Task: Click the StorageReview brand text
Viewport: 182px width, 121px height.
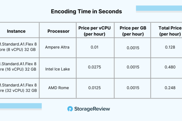Action: (92, 109)
